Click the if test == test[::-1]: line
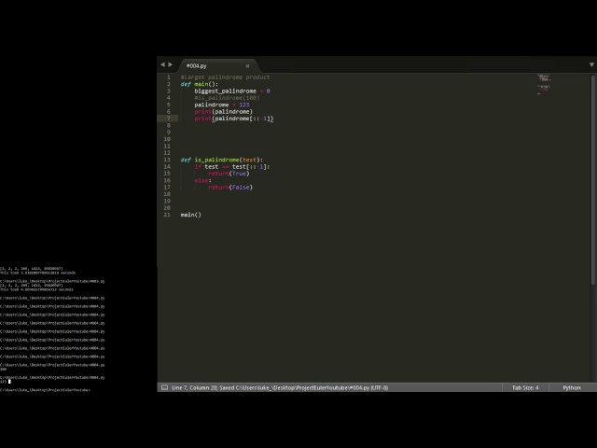Image resolution: width=597 pixels, height=448 pixels. [x=232, y=166]
